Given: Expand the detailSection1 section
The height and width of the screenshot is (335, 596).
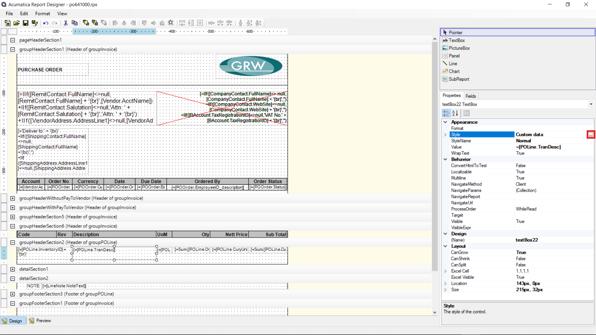Looking at the screenshot, I should 13,269.
